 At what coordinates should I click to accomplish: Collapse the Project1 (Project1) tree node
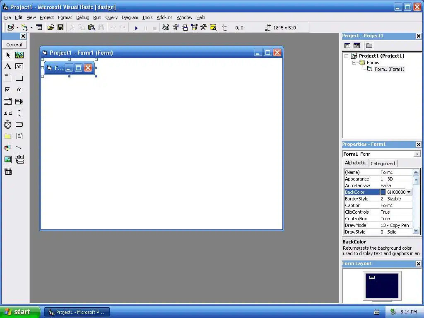(x=347, y=56)
